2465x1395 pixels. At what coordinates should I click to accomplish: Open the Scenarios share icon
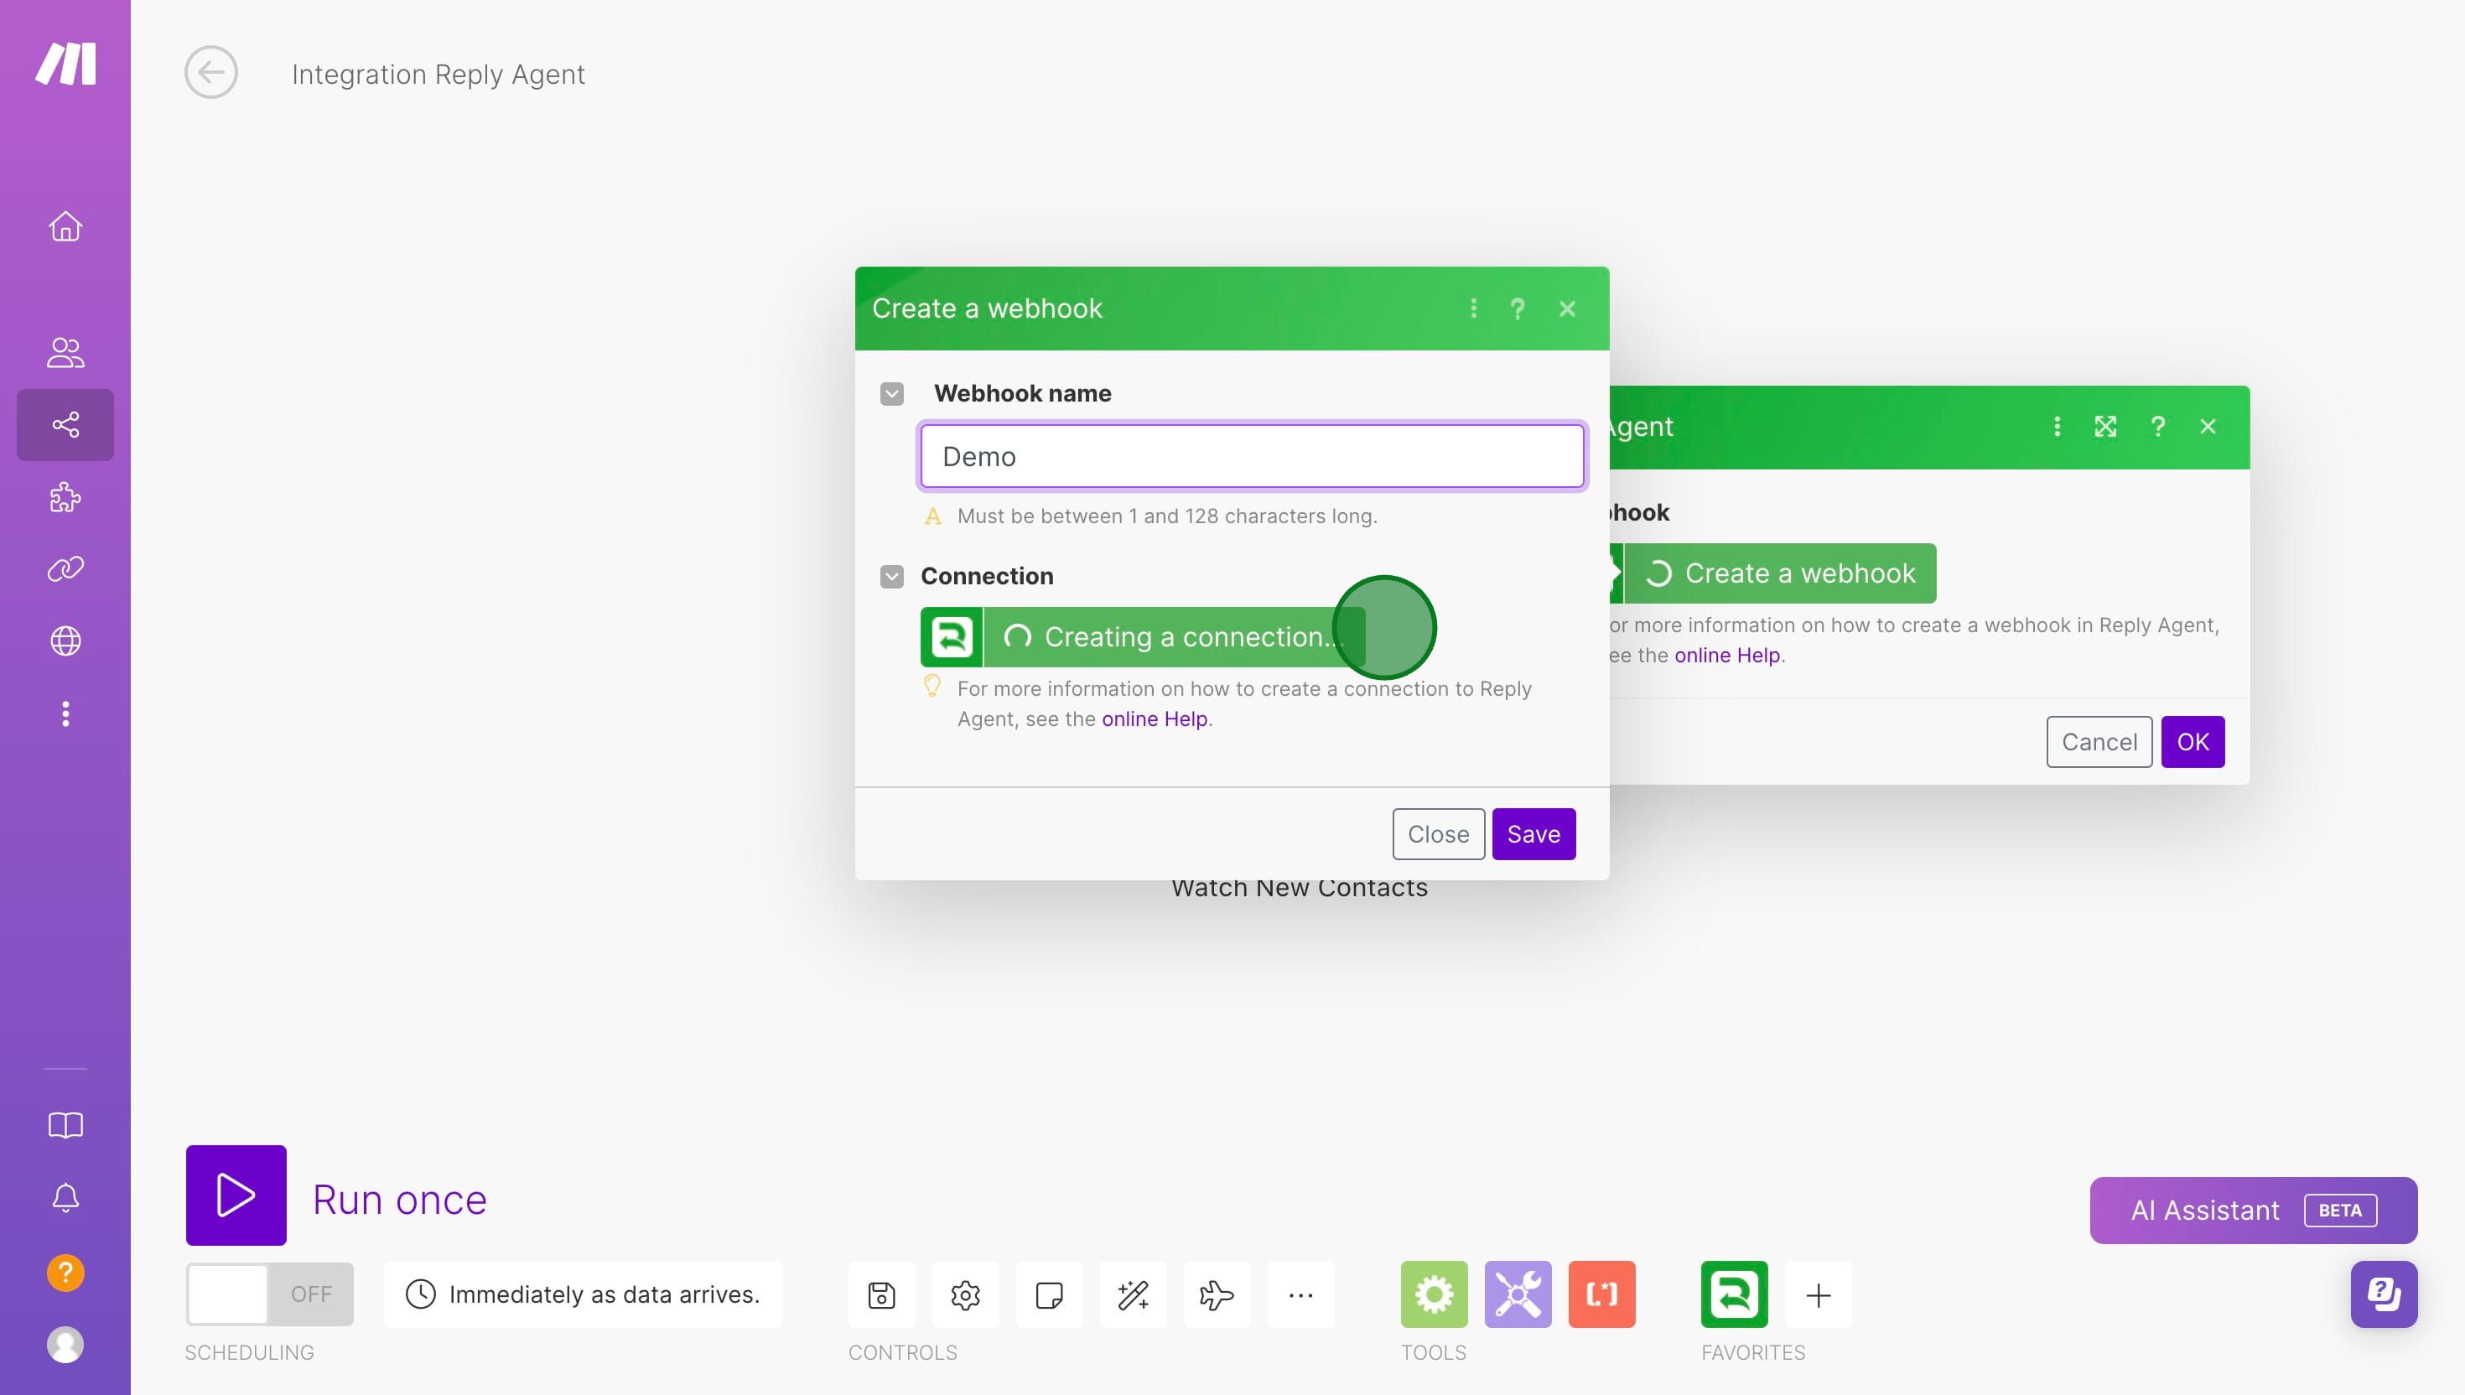coord(65,424)
